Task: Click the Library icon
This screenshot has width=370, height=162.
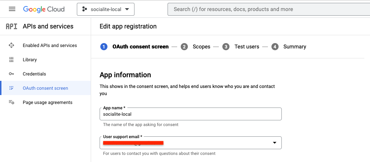Action: (11, 60)
